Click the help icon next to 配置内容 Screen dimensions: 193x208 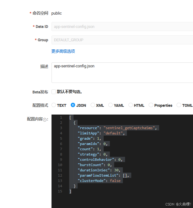click(x=45, y=120)
